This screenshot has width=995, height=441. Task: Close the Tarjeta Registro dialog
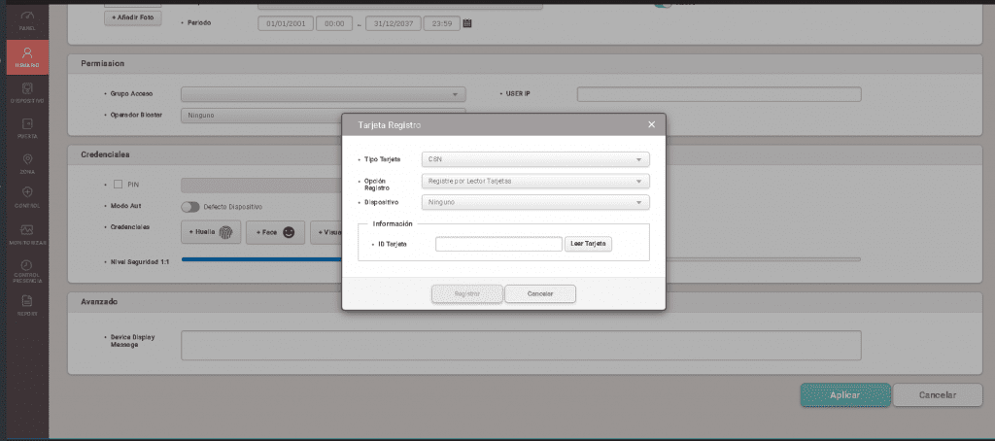pos(651,125)
